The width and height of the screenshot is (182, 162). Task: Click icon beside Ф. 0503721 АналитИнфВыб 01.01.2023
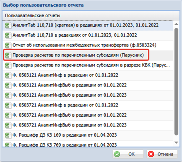click(x=8, y=125)
